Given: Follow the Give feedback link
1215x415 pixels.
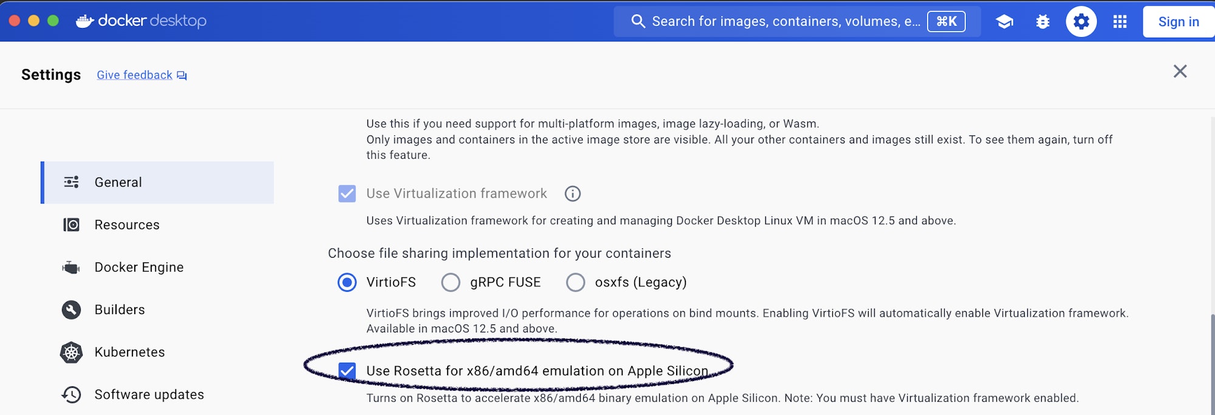Looking at the screenshot, I should [134, 75].
